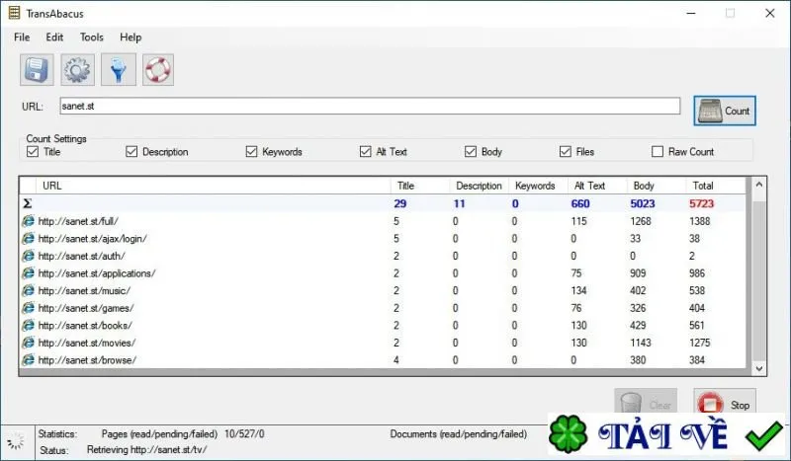
Task: Uncheck the Body count setting
Action: (x=471, y=151)
